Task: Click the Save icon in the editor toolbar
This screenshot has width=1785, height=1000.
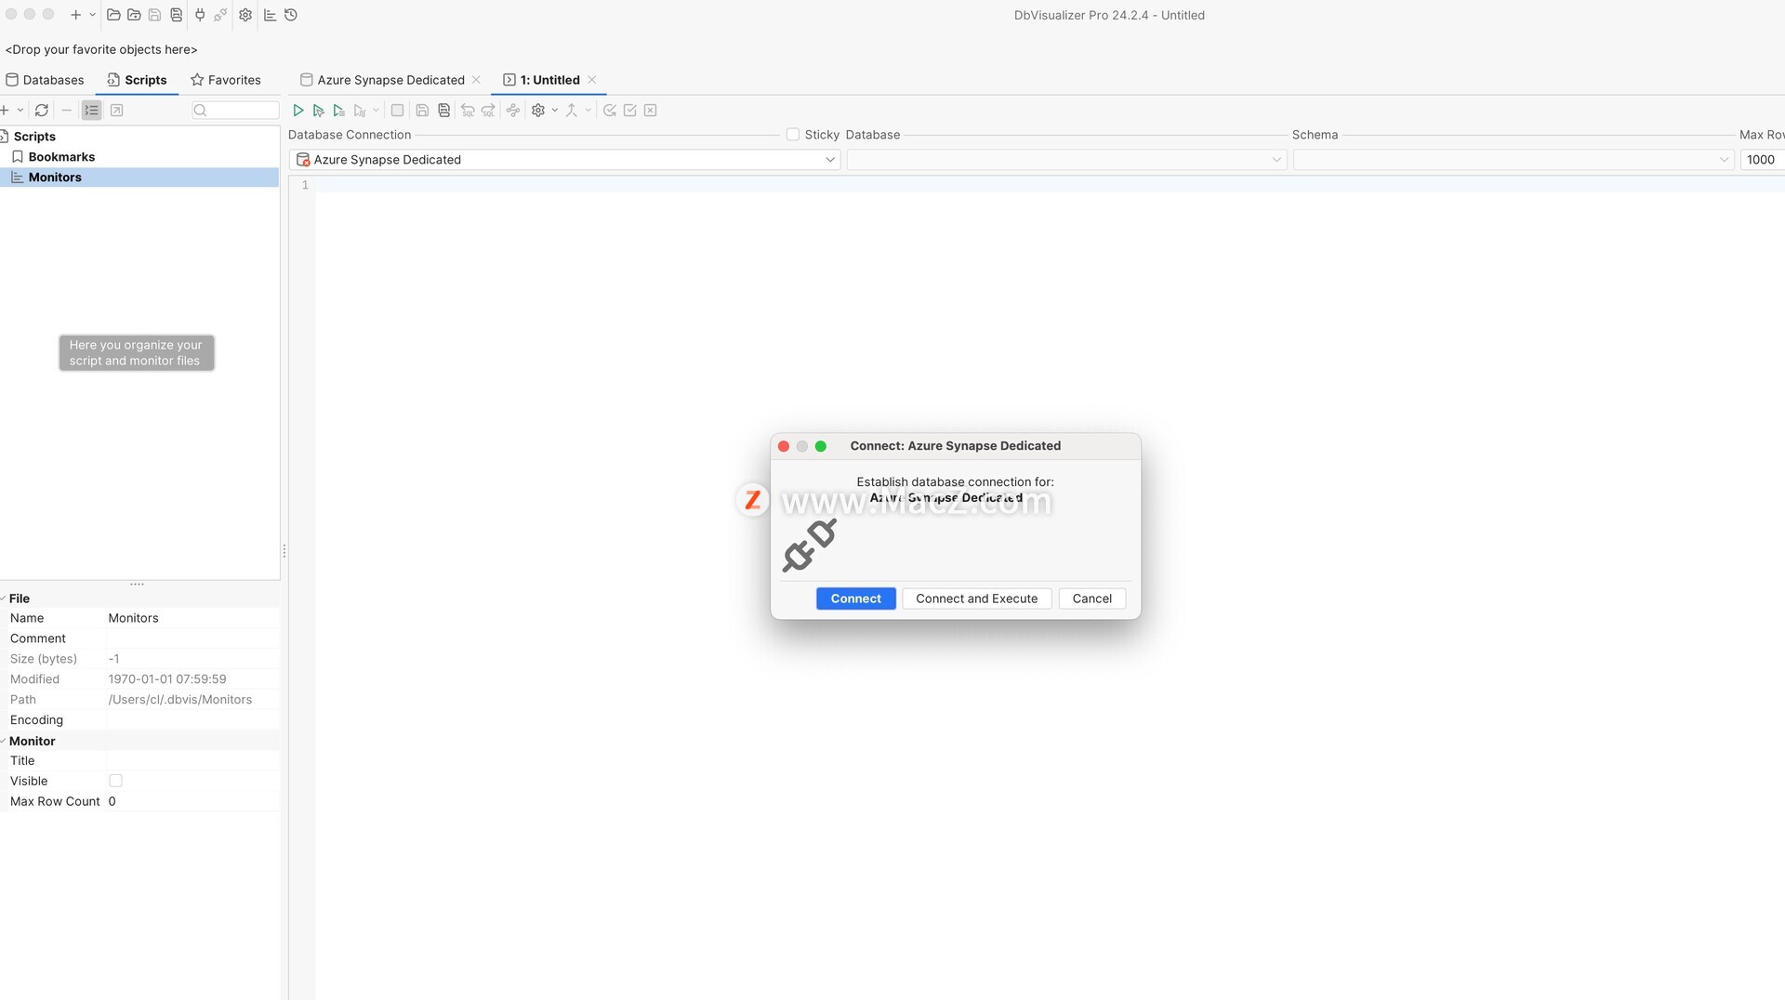Action: pyautogui.click(x=422, y=111)
